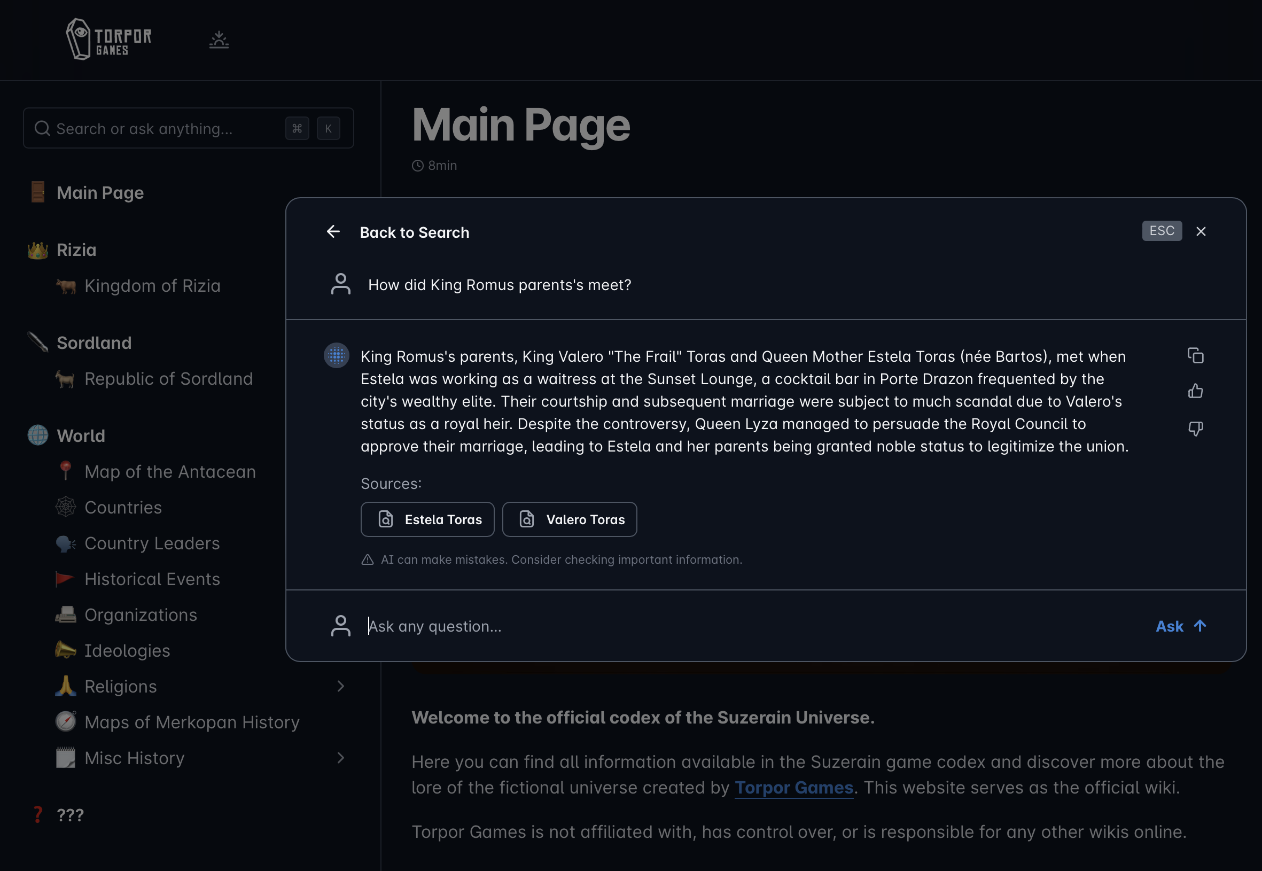Go to Kingdom of Rizia page

(152, 285)
